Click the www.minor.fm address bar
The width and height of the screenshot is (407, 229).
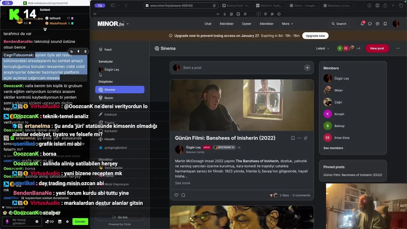[181, 5]
